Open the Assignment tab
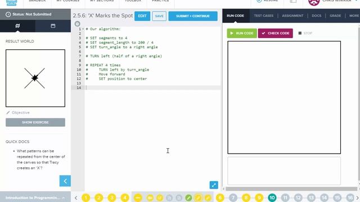Viewport: 360px width, 202px height. (292, 16)
